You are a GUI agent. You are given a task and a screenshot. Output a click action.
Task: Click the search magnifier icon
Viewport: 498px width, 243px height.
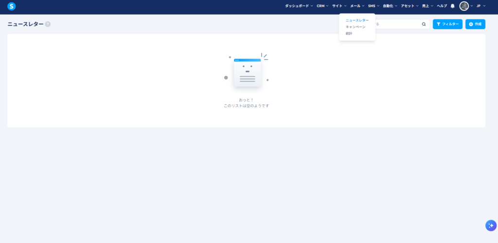point(424,24)
